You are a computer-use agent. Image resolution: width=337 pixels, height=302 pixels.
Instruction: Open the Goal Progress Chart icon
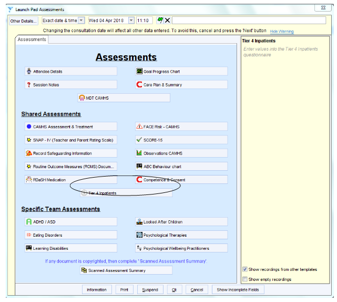click(x=139, y=72)
